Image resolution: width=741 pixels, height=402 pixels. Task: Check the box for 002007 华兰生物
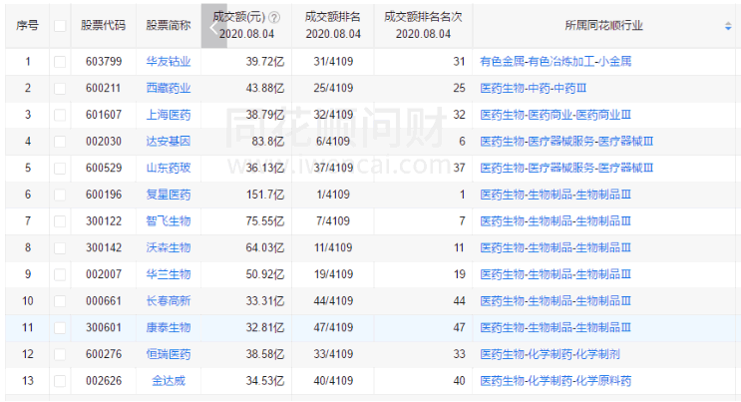point(60,274)
